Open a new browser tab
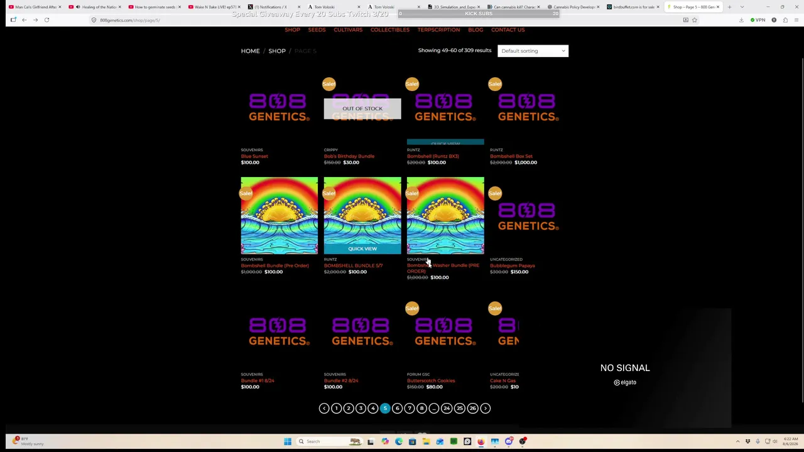Screen dimensions: 804x452 [729, 7]
